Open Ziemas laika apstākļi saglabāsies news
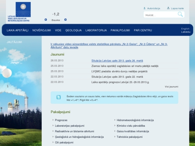195x146 pixels. (125, 66)
